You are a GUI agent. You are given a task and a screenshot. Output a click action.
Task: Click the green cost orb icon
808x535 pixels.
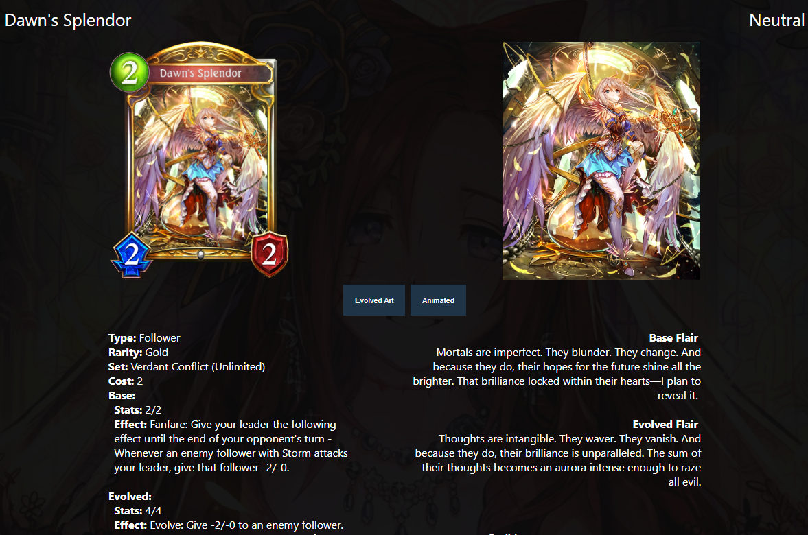[x=129, y=72]
